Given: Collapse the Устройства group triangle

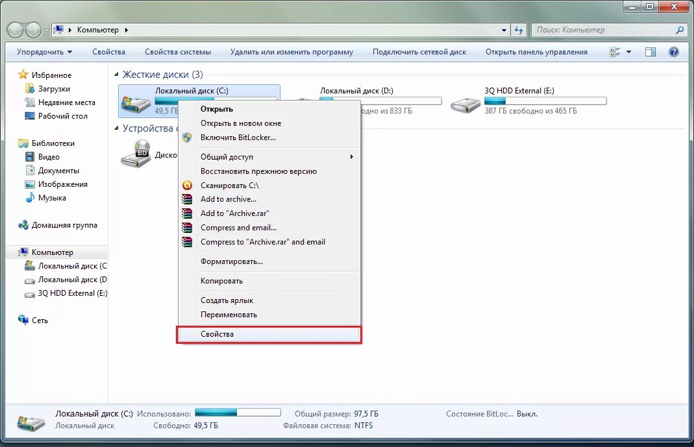Looking at the screenshot, I should [x=116, y=128].
